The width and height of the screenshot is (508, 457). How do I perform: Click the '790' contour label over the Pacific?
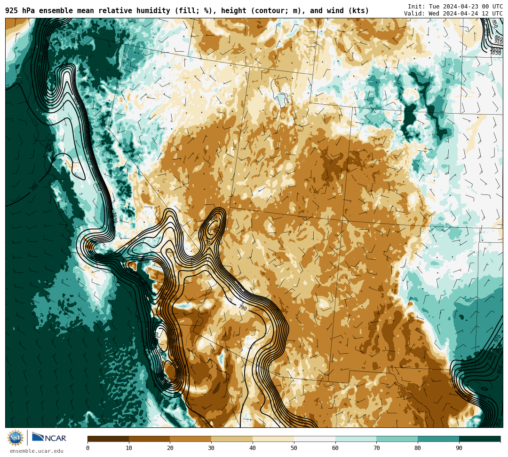click(35, 187)
